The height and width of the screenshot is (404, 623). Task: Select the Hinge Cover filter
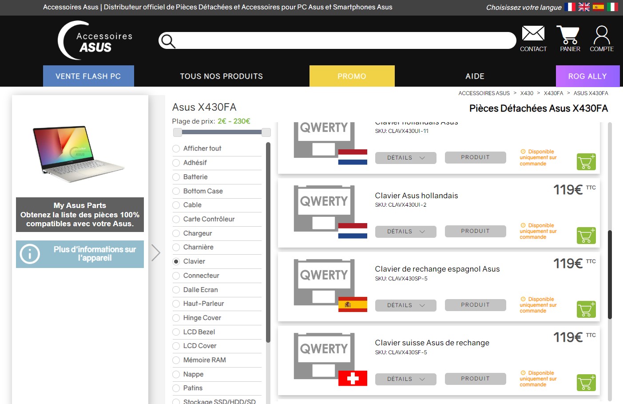[176, 318]
